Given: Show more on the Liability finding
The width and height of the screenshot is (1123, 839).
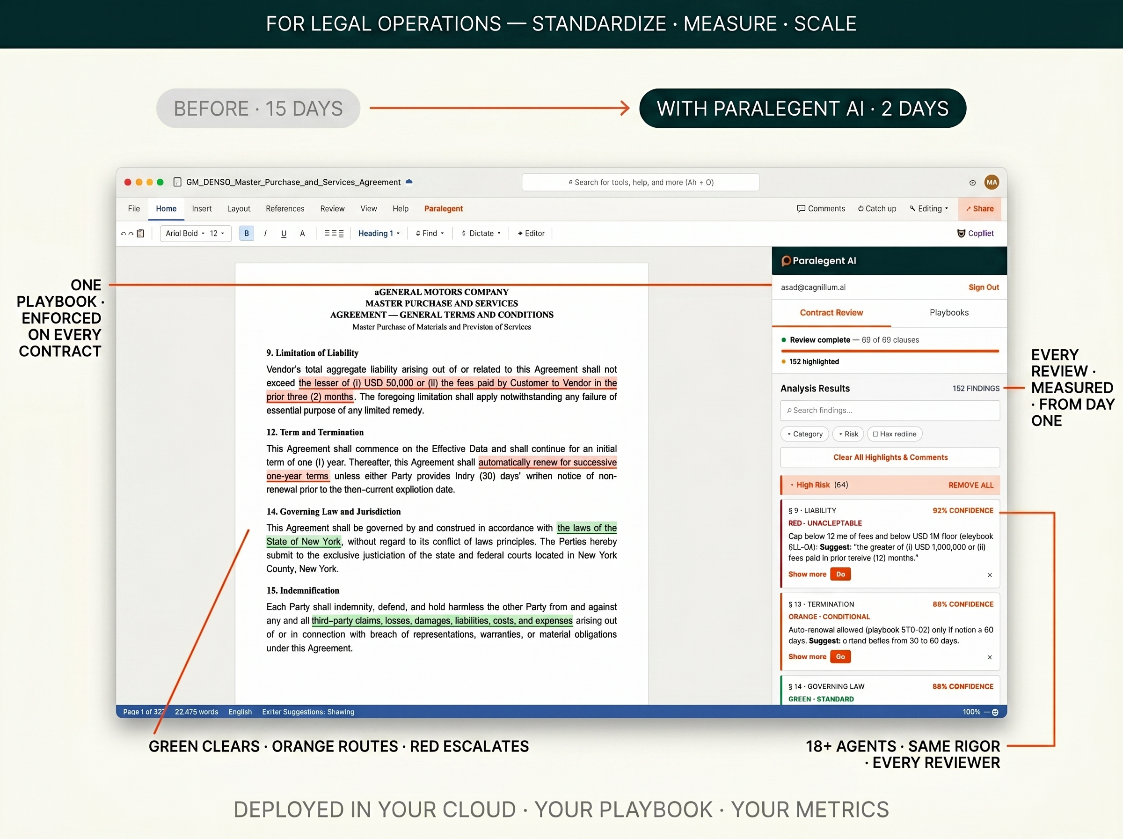Looking at the screenshot, I should coord(807,574).
